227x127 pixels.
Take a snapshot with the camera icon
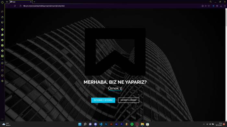(x=203, y=6)
